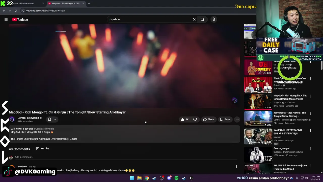323x182 pixels.
Task: Dislike the video with the thumbs down
Action: (195, 119)
